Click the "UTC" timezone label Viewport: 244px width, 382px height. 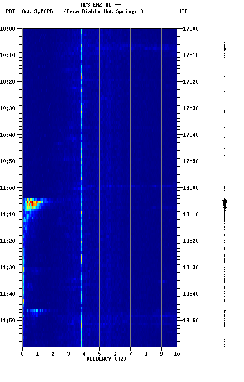(183, 11)
